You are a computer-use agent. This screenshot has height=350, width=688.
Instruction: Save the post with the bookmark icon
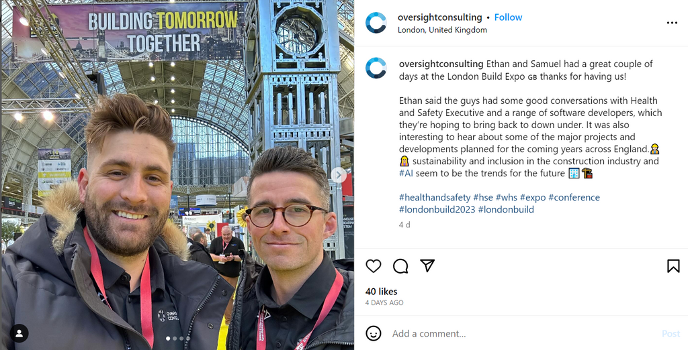[x=673, y=266]
